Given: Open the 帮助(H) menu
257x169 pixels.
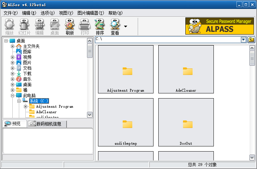Looking at the screenshot, I should pyautogui.click(x=115, y=13).
